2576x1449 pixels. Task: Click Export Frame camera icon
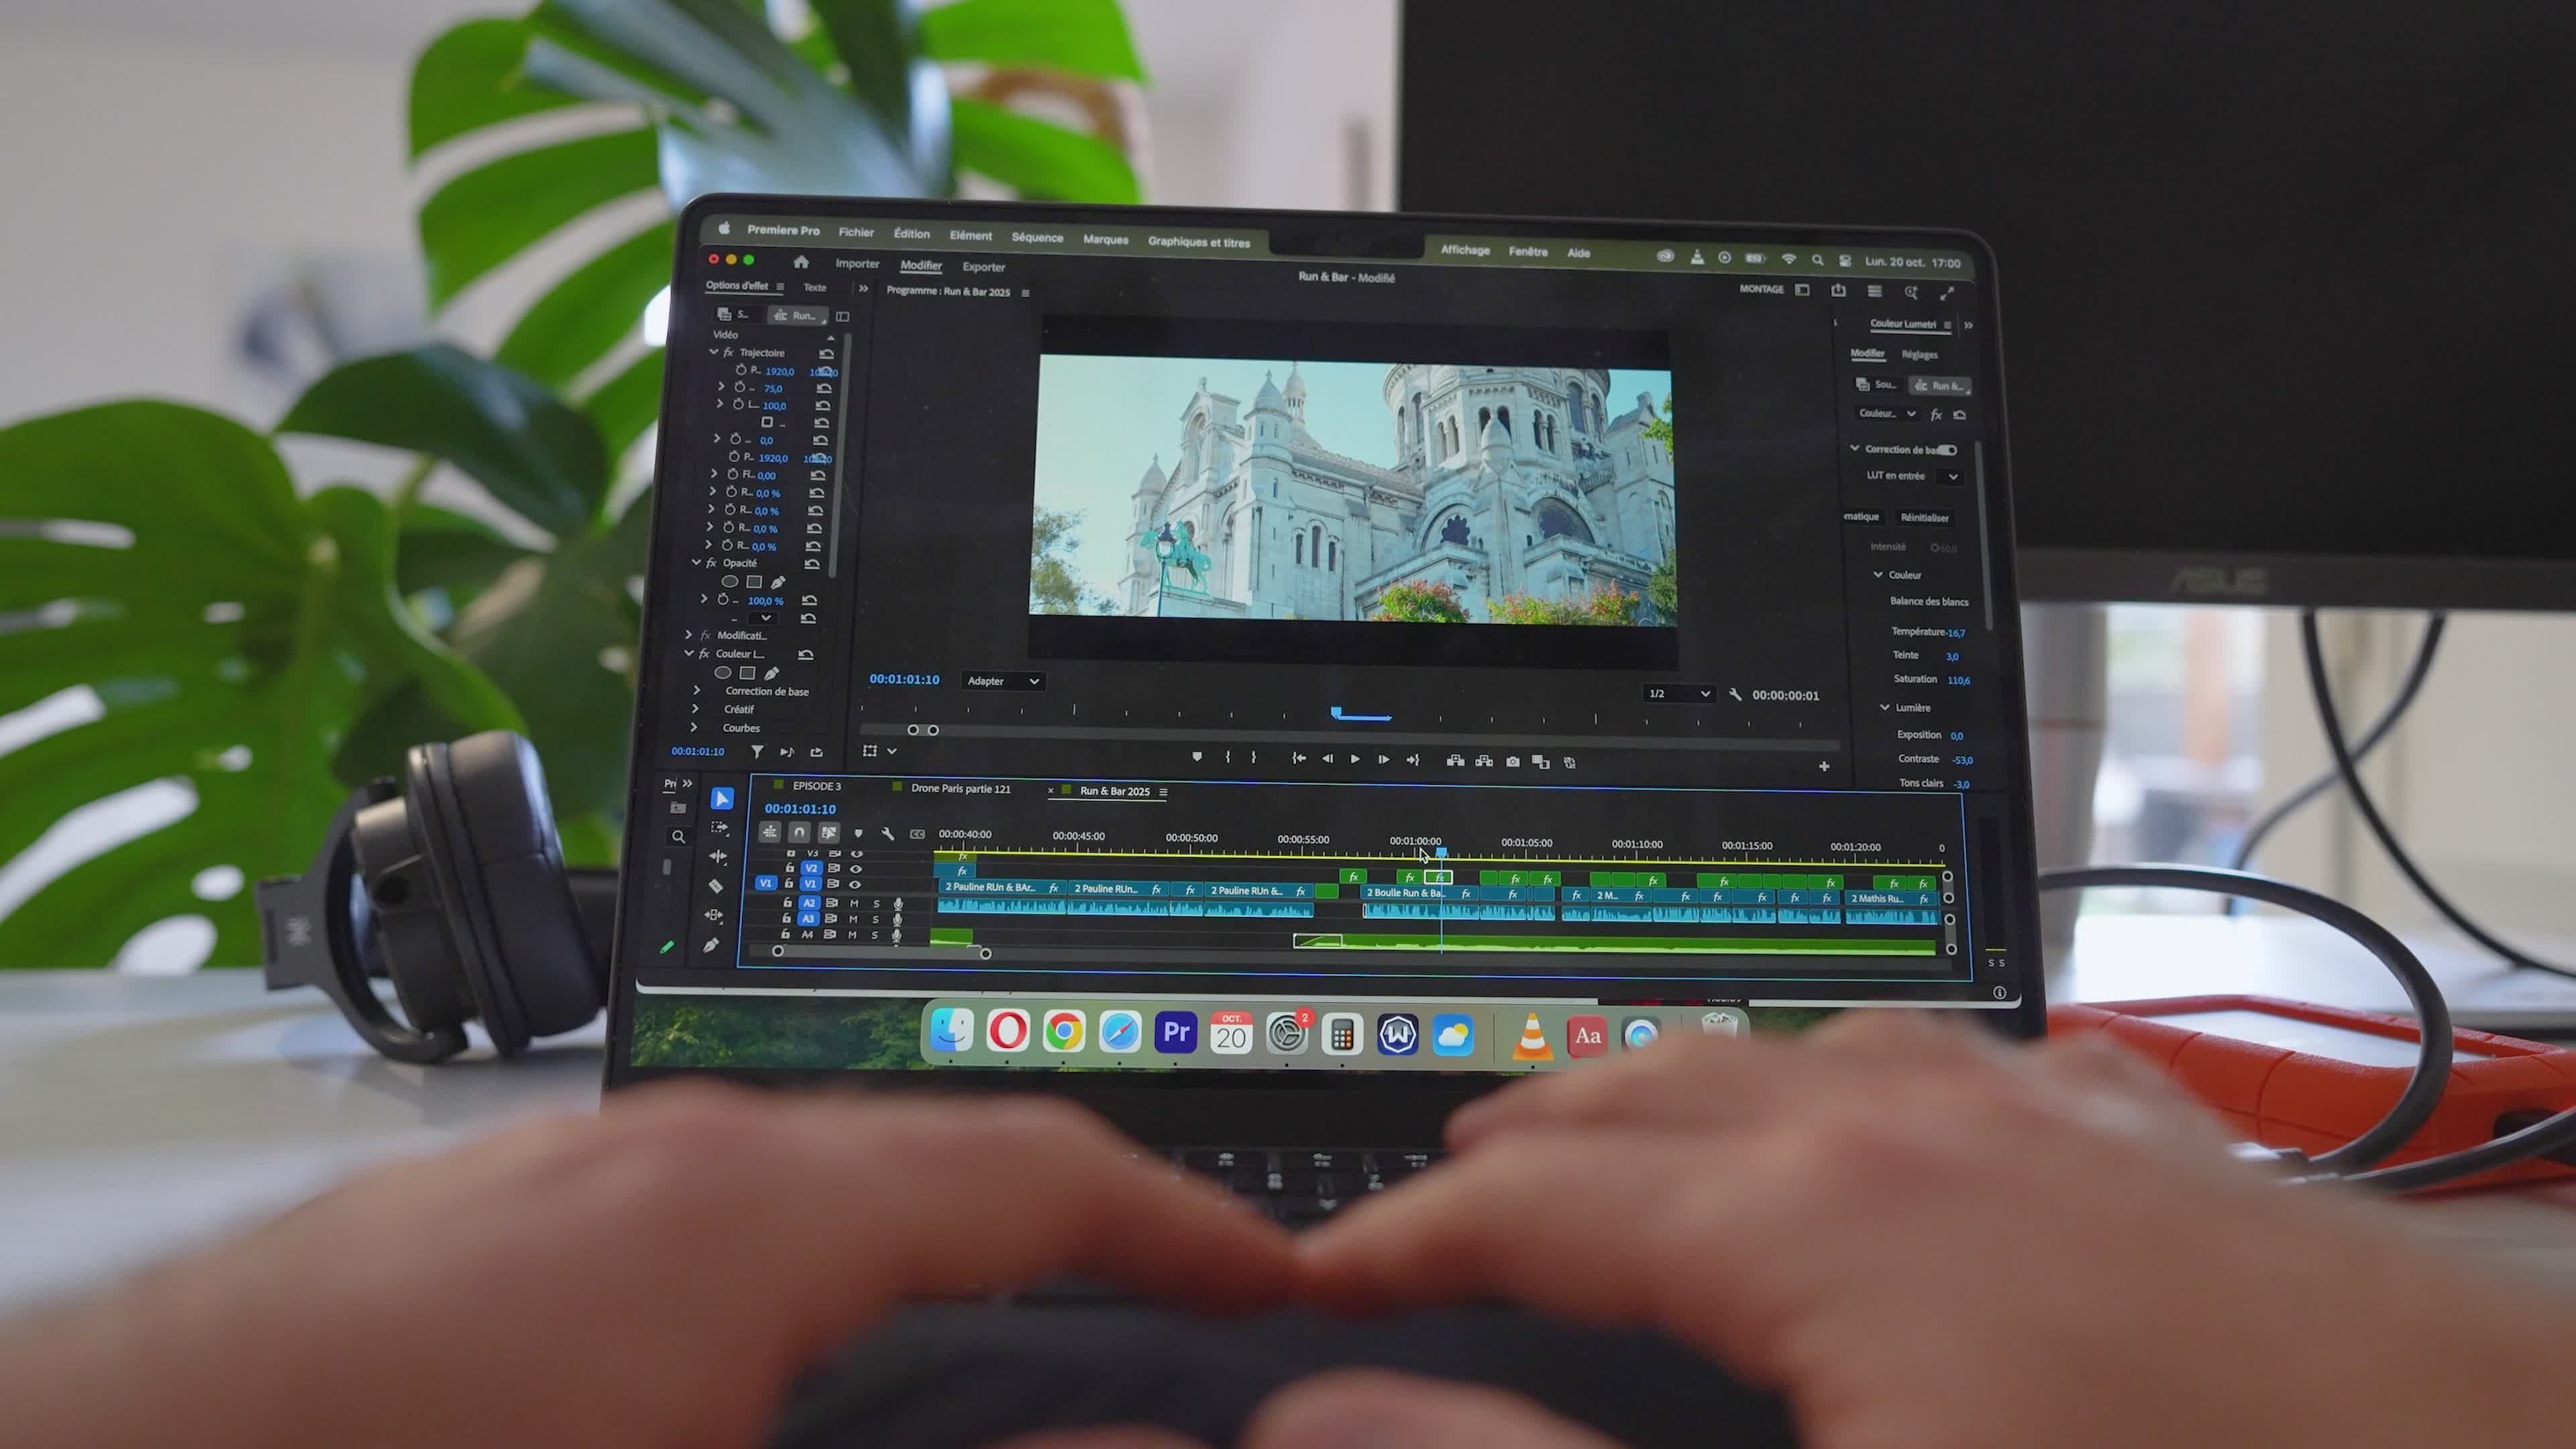[1513, 762]
